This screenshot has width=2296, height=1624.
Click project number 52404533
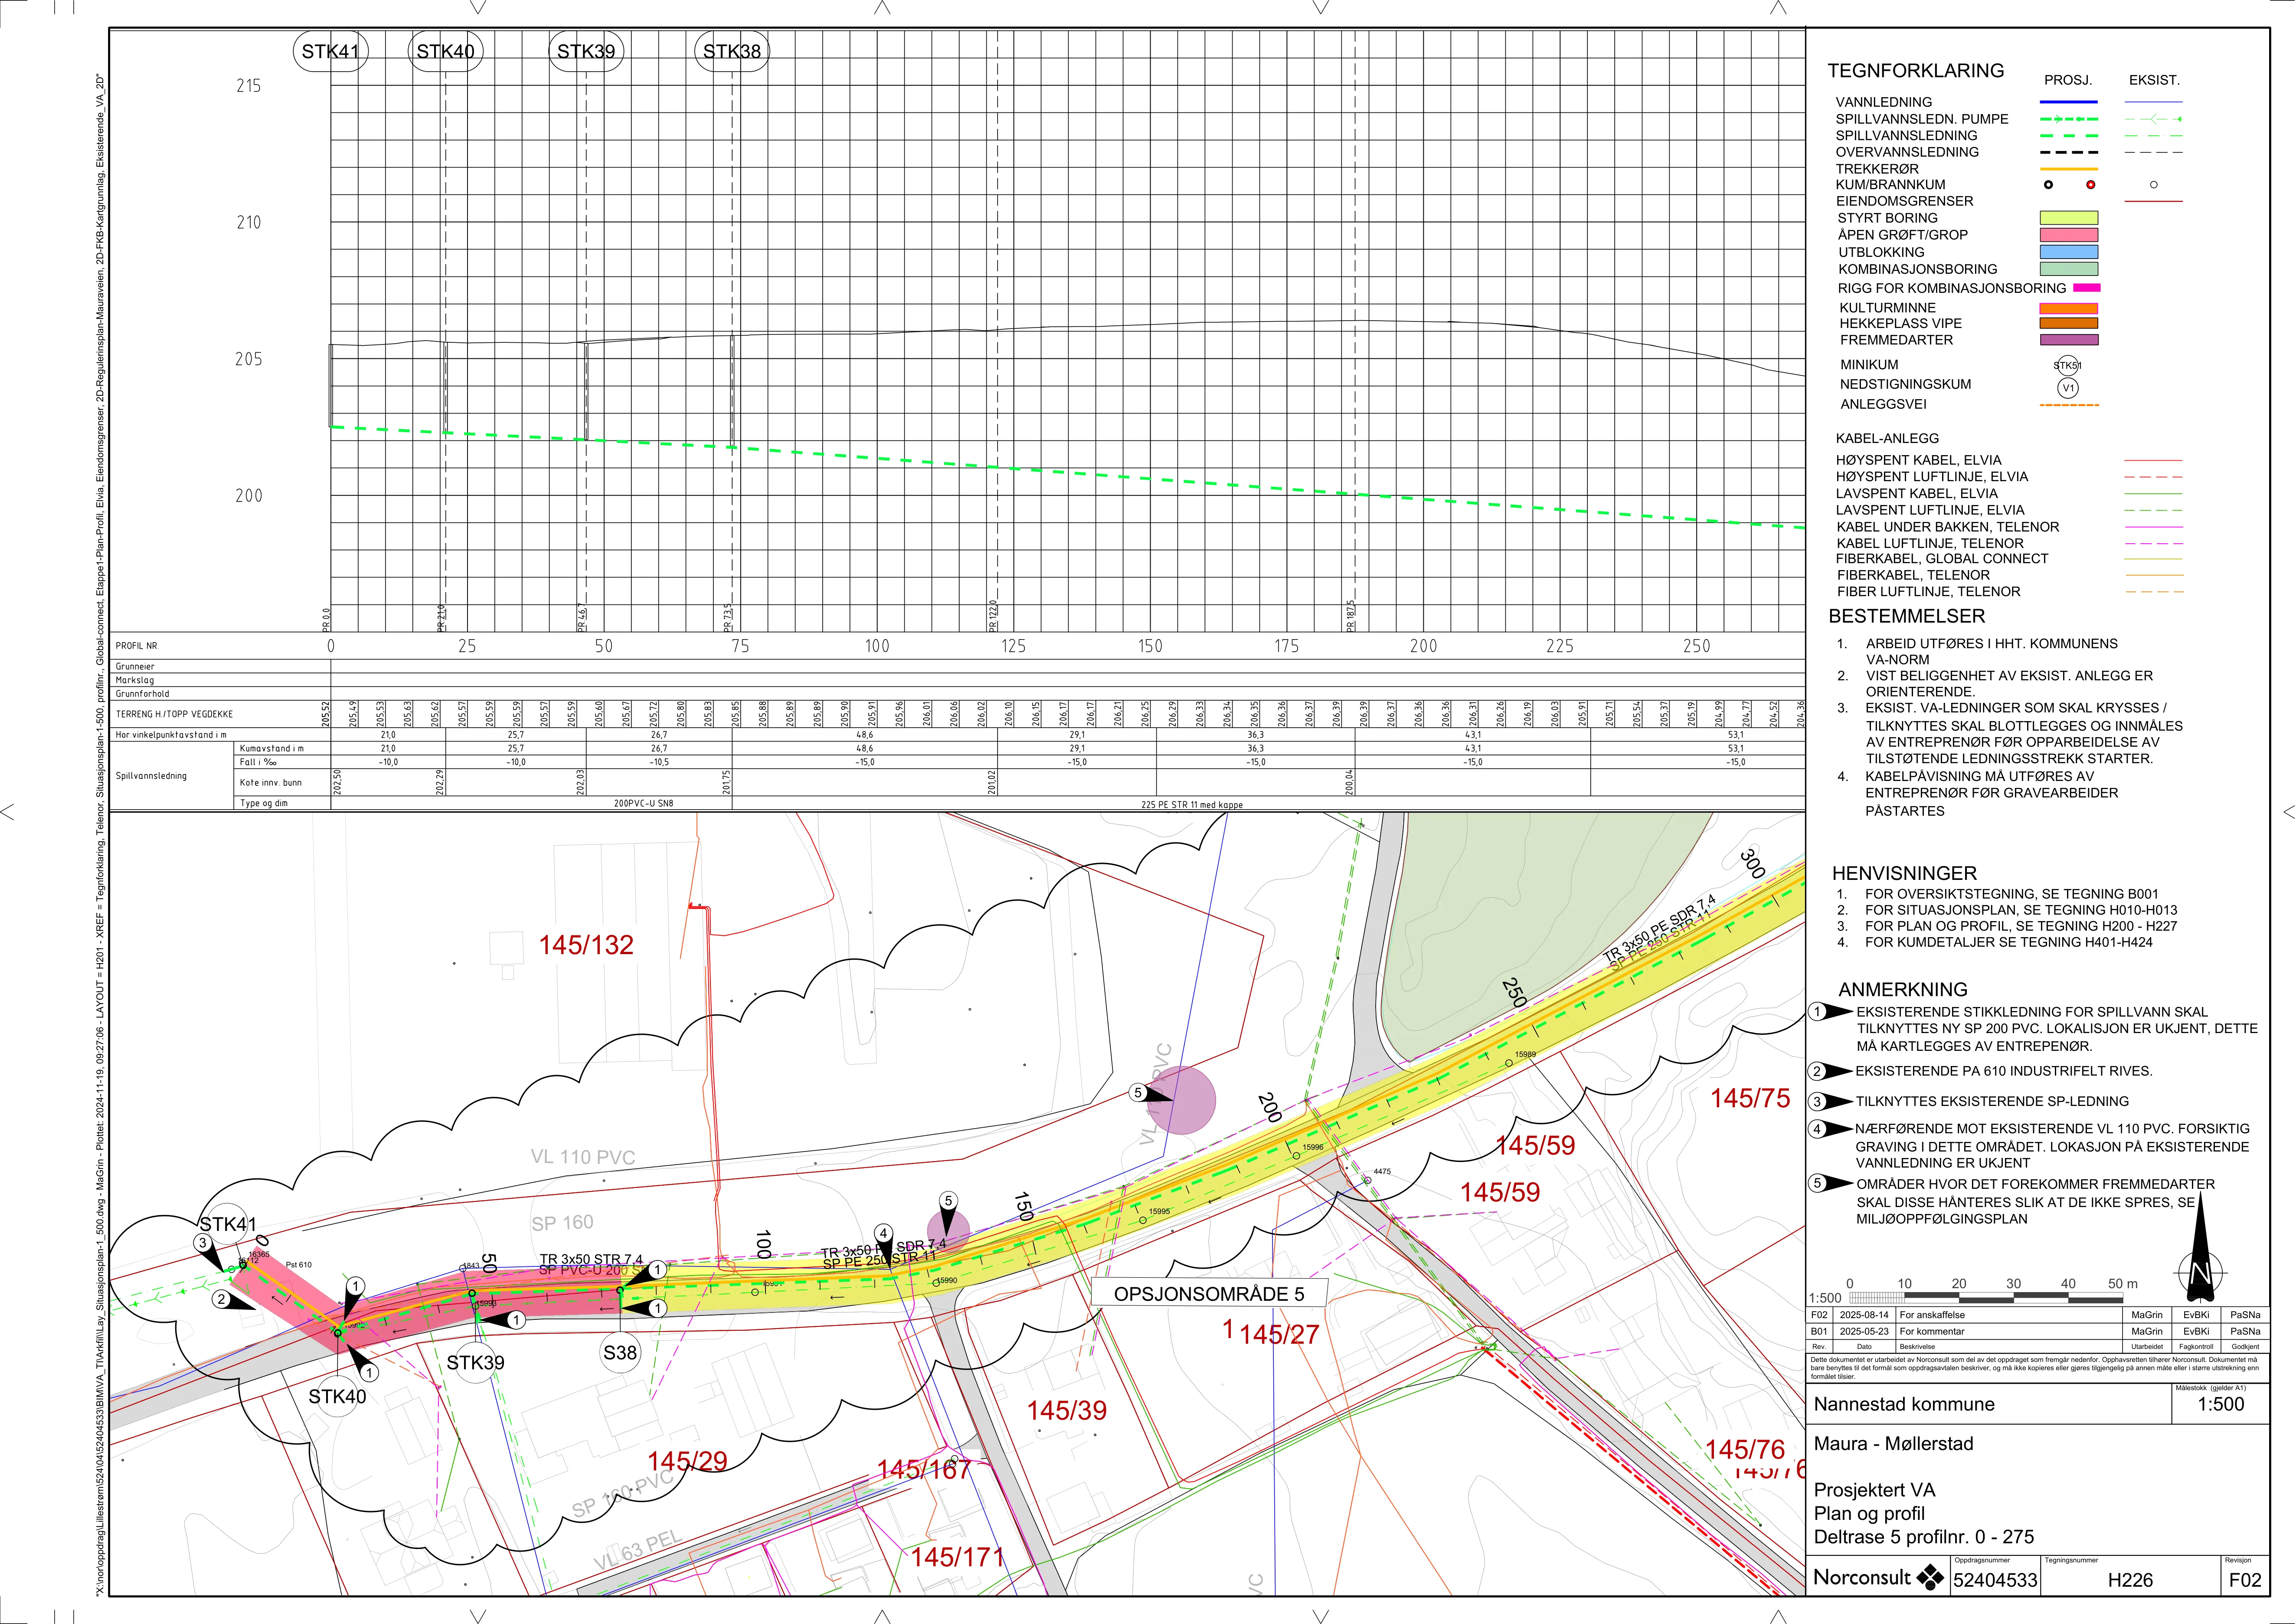(1995, 1580)
